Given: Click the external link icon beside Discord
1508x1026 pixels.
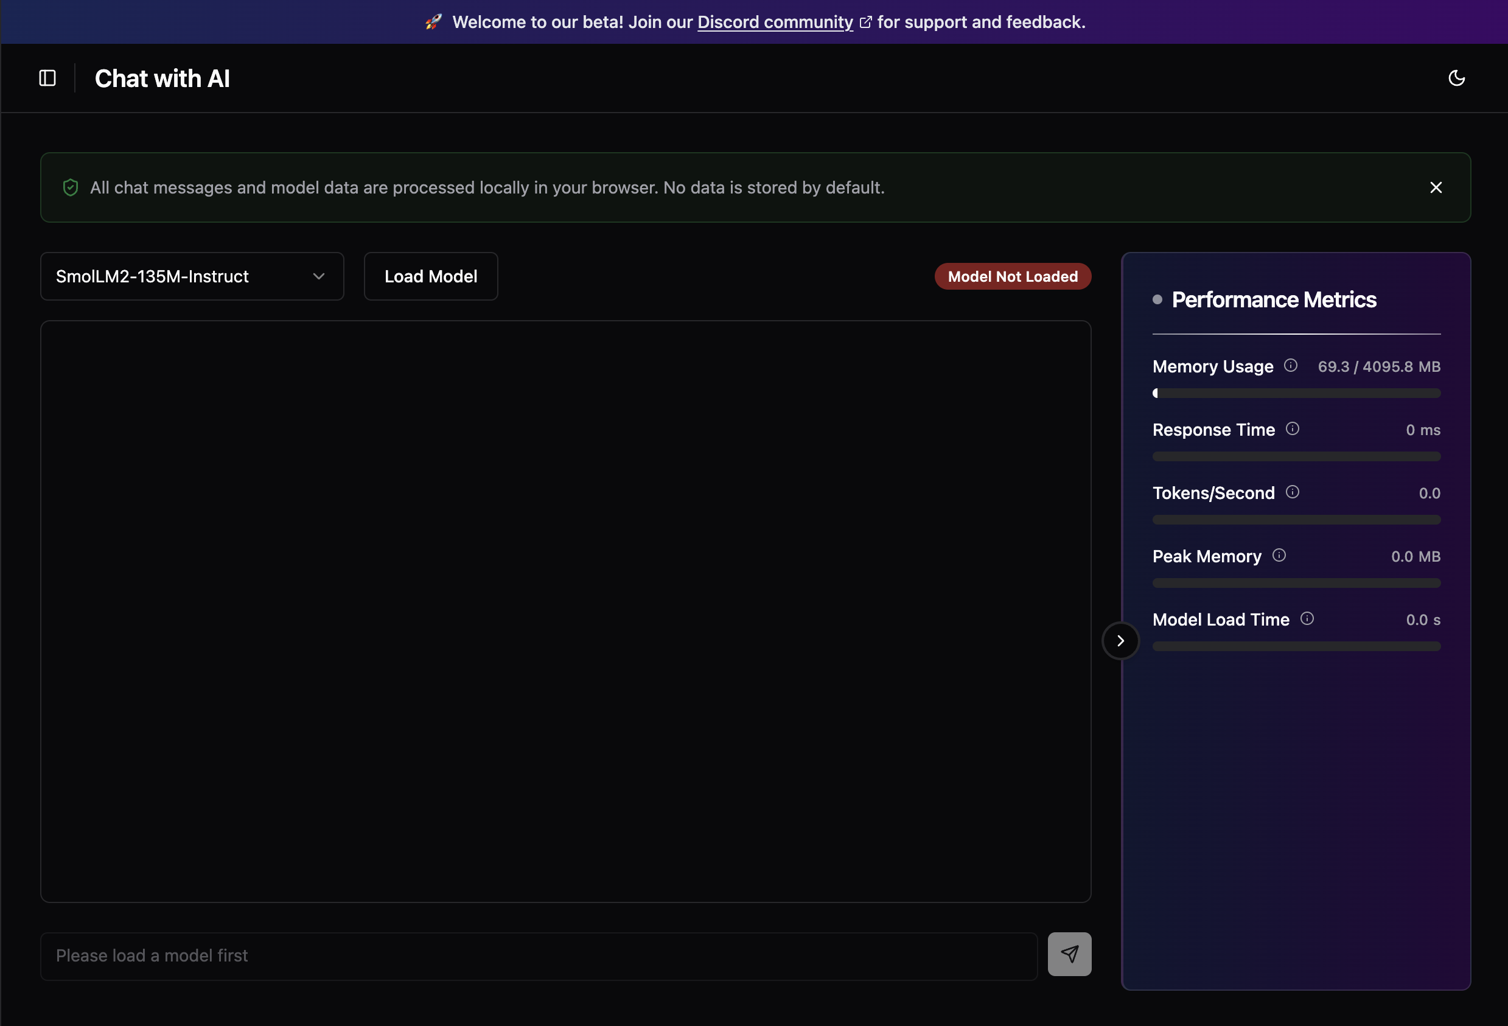Looking at the screenshot, I should tap(865, 22).
